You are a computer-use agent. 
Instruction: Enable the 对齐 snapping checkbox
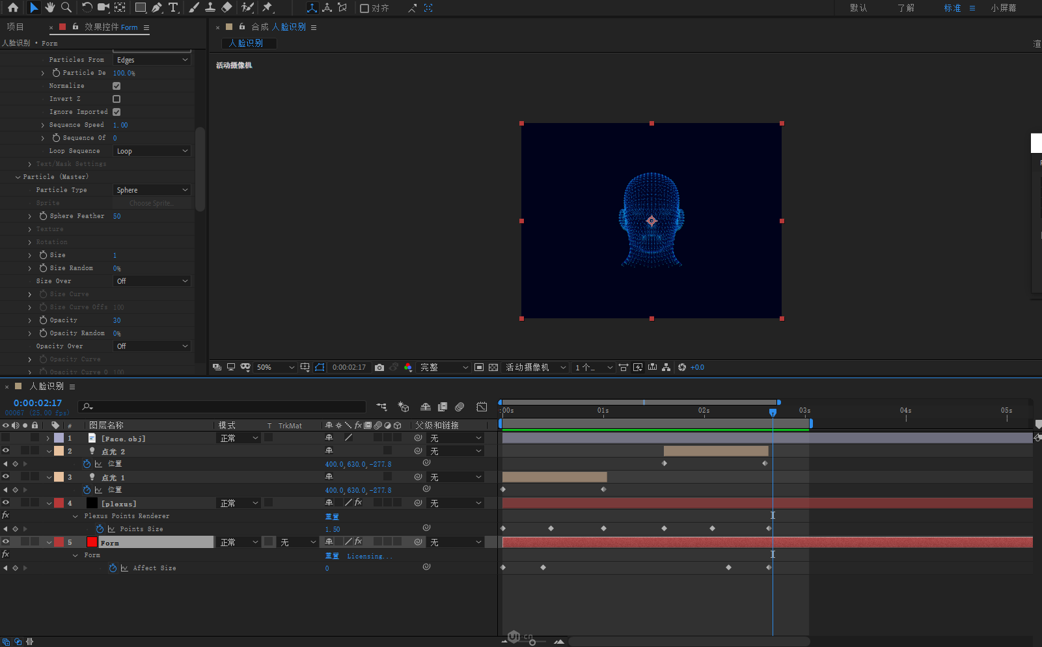[x=364, y=8]
